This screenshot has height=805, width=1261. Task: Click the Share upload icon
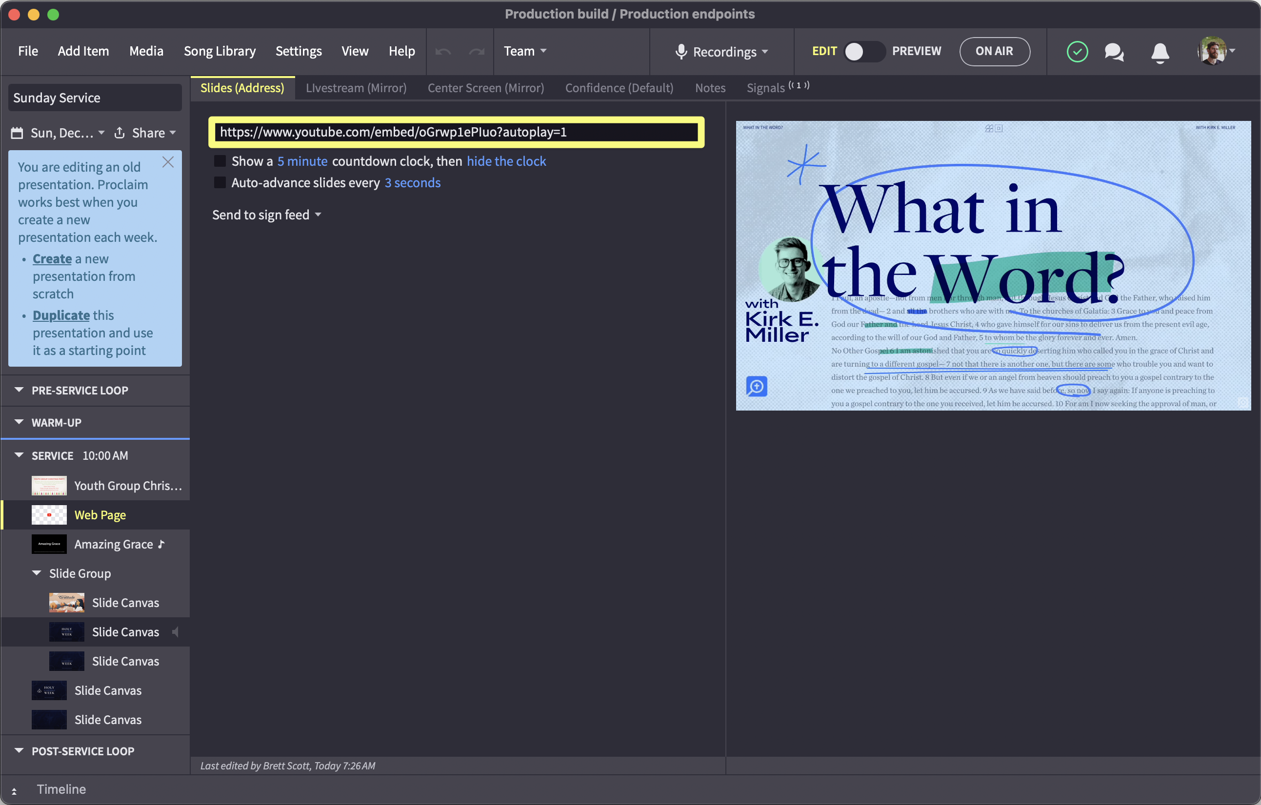(x=120, y=133)
